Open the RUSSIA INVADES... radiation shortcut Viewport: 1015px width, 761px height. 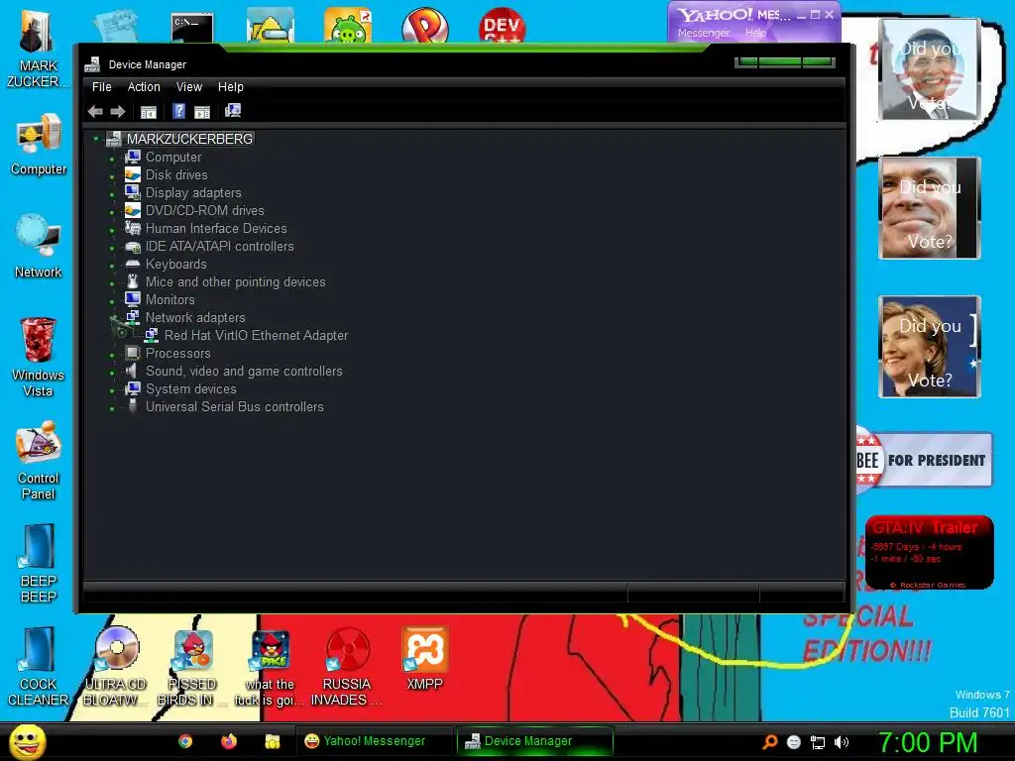pos(347,667)
